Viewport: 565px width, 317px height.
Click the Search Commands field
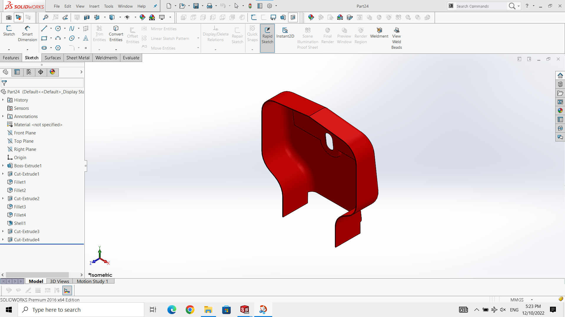click(481, 6)
